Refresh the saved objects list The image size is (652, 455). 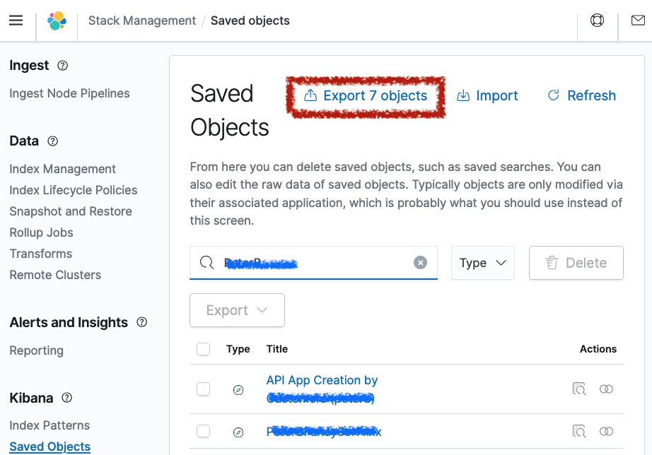click(x=581, y=96)
